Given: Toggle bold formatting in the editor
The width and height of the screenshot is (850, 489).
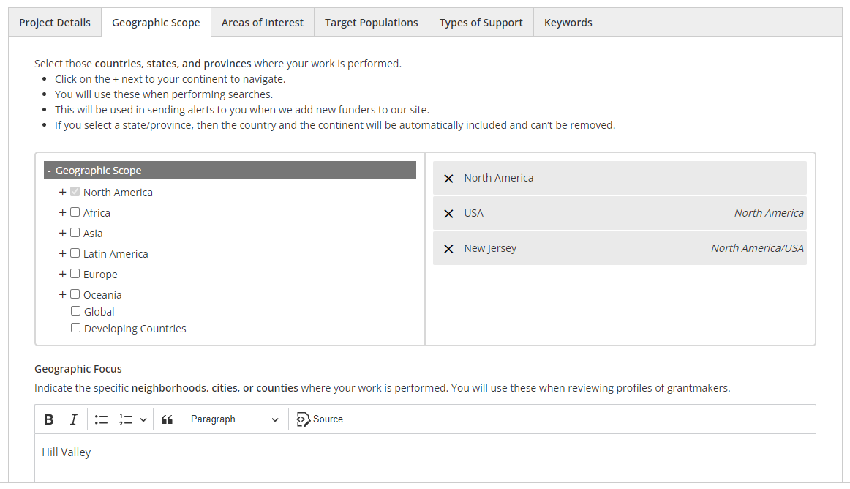Looking at the screenshot, I should [x=49, y=419].
